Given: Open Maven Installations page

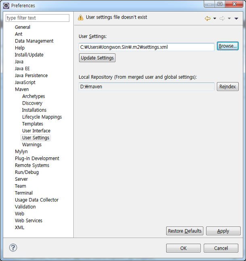Looking at the screenshot, I should [34, 110].
